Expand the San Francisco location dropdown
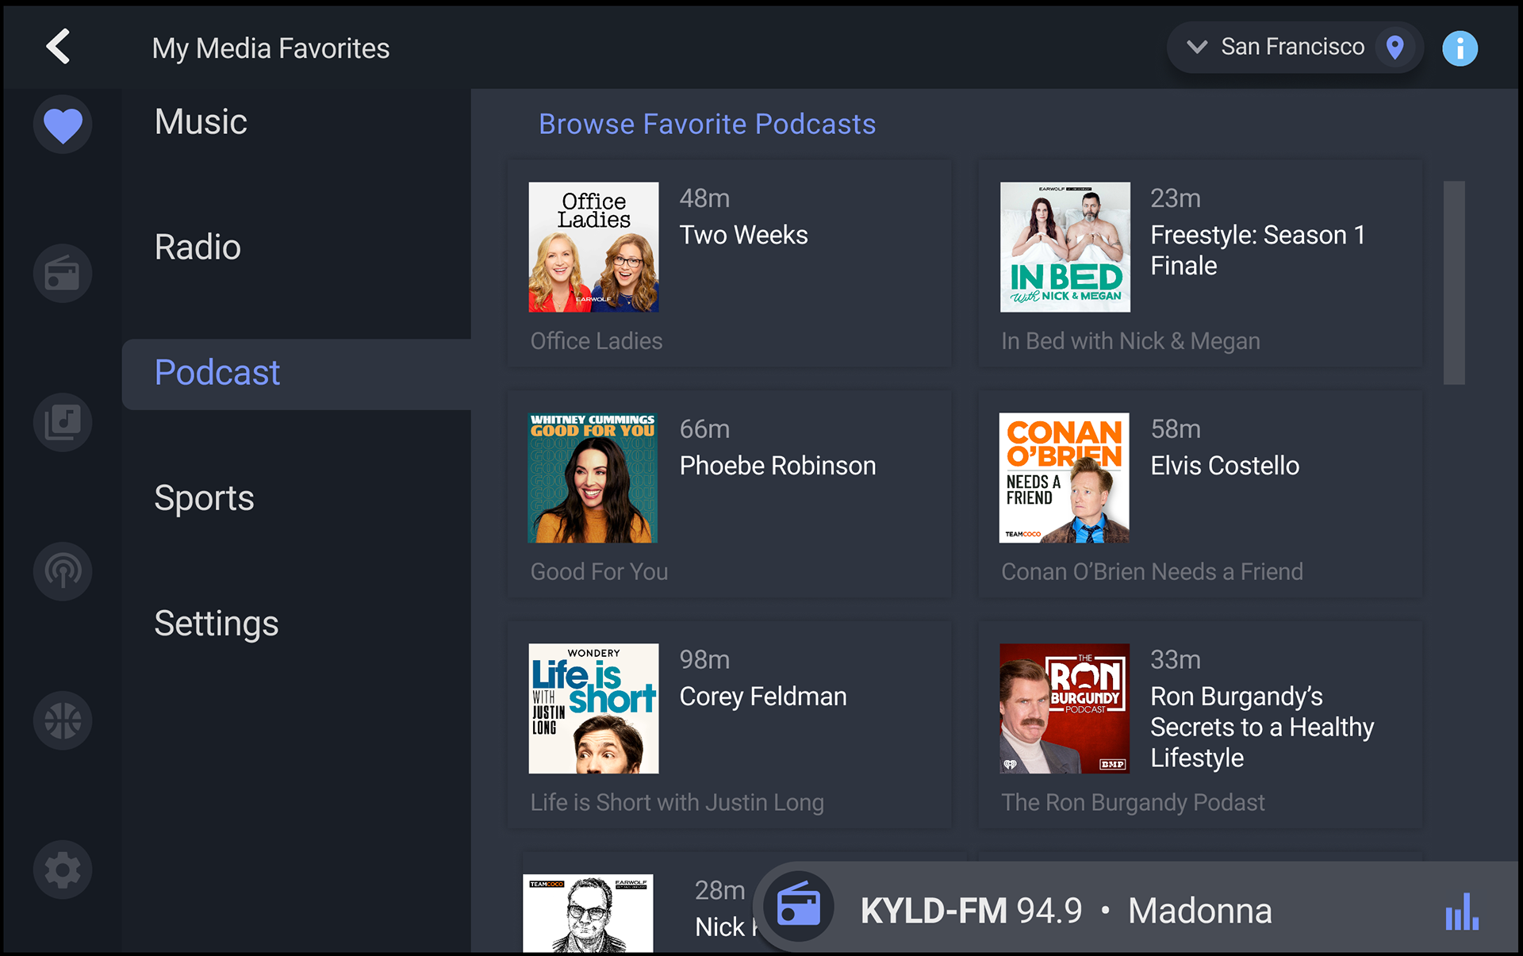 tap(1197, 47)
